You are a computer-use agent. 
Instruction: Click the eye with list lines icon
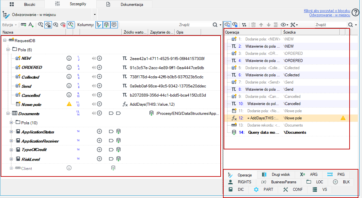[x=55, y=25]
